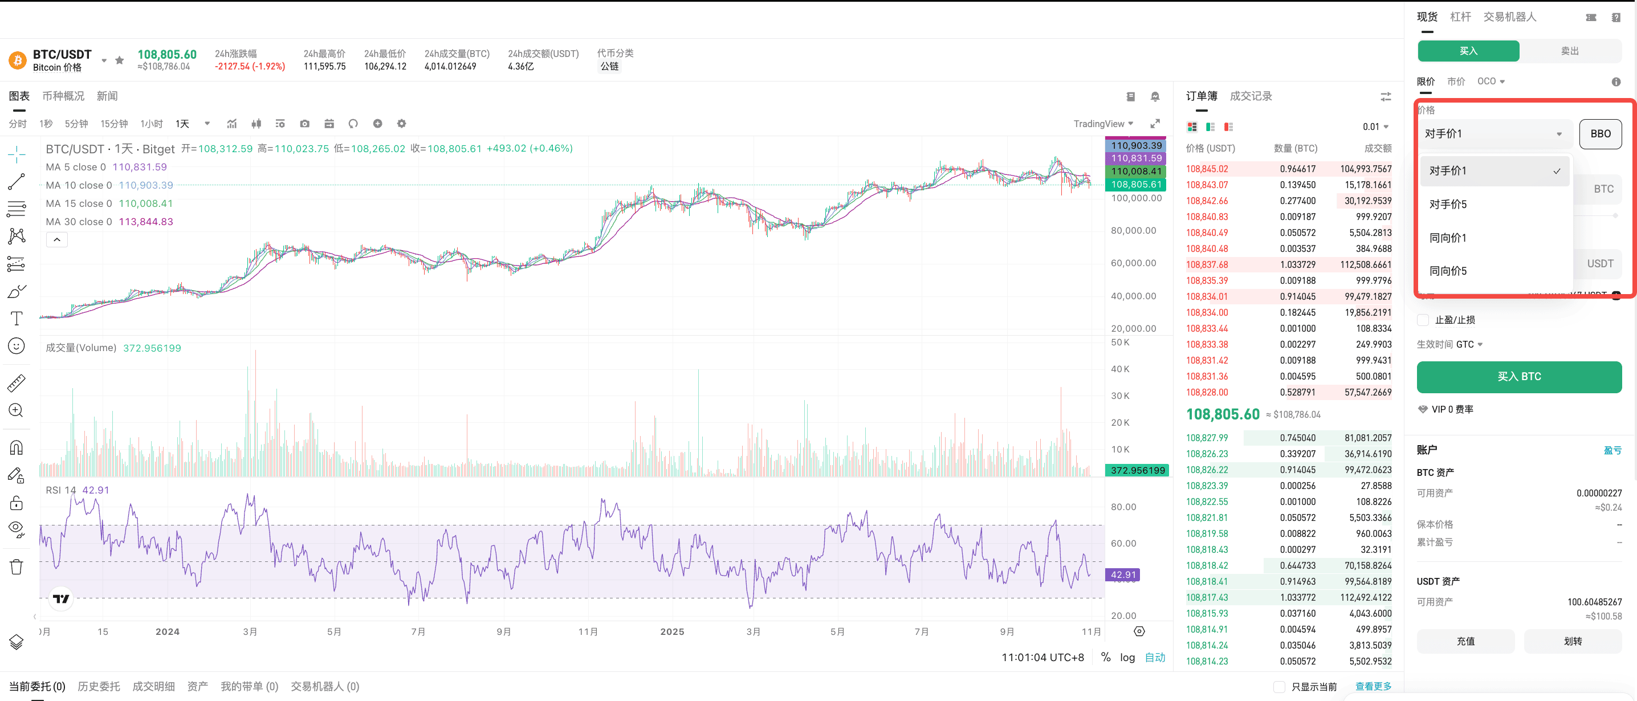
Task: Open the TradingView chart type dropdown
Action: pyautogui.click(x=1103, y=124)
